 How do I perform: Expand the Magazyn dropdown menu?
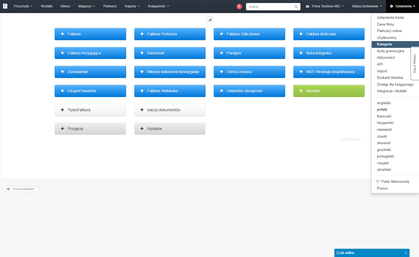pos(86,6)
